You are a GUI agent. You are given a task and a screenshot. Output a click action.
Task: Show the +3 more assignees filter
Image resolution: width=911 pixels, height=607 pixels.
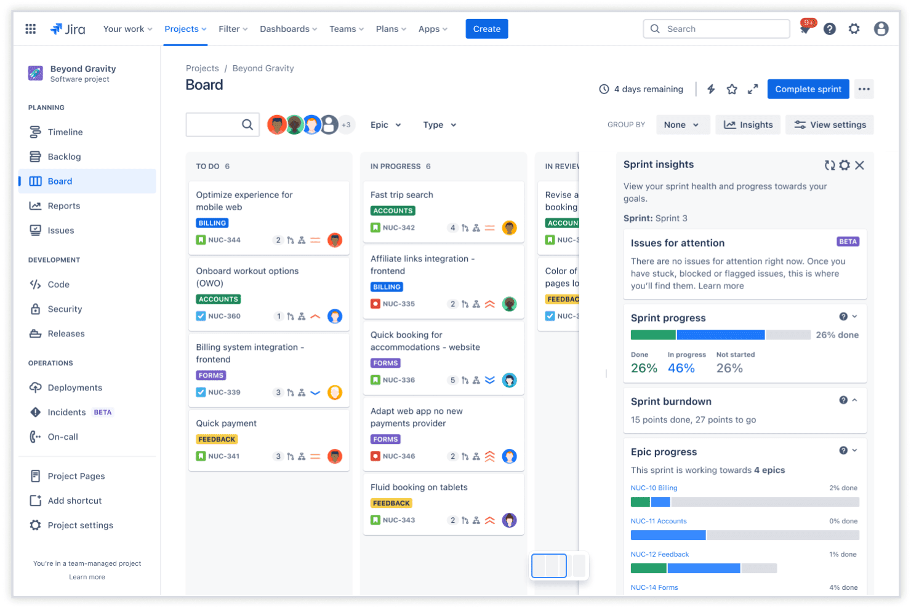(347, 125)
